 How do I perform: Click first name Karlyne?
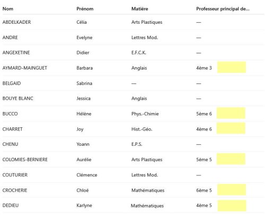[x=84, y=205]
